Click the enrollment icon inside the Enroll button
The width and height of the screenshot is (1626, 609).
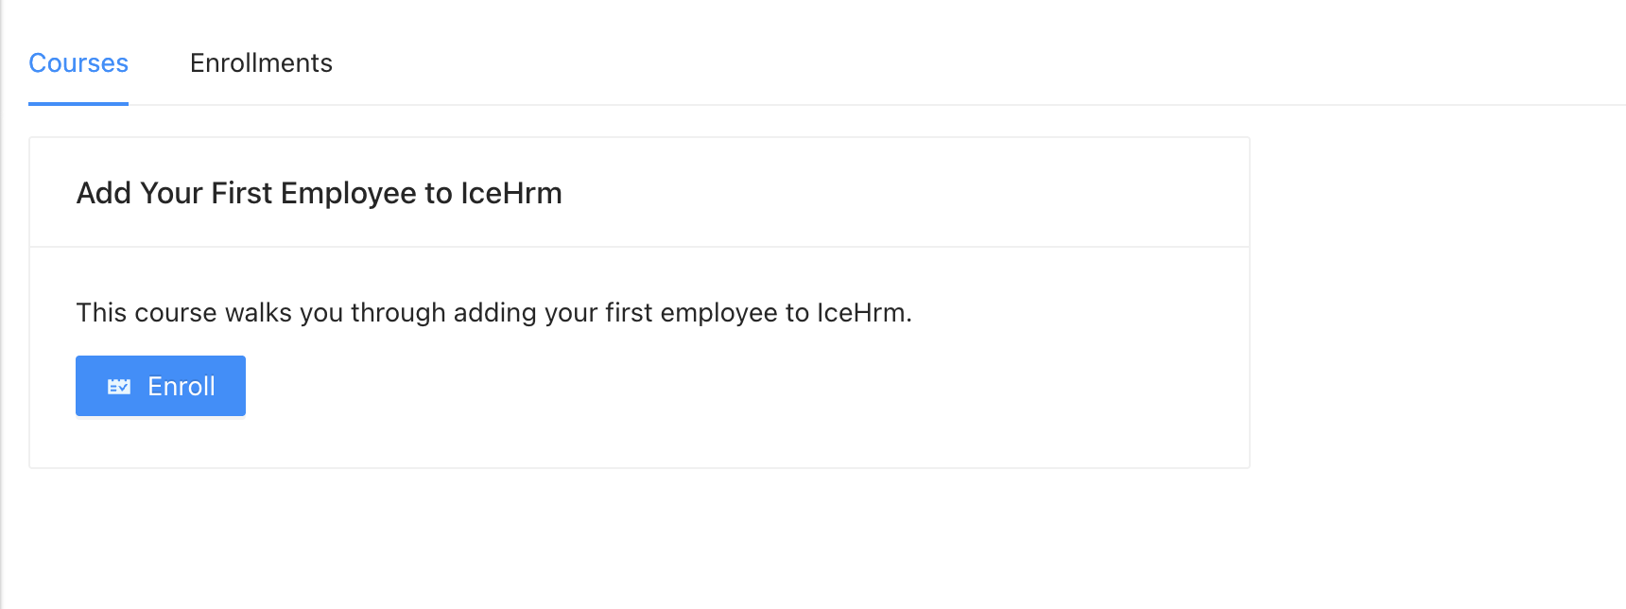coord(117,386)
